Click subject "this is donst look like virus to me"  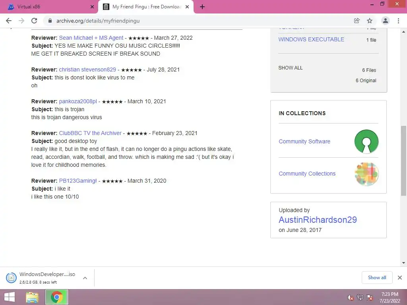95,77
